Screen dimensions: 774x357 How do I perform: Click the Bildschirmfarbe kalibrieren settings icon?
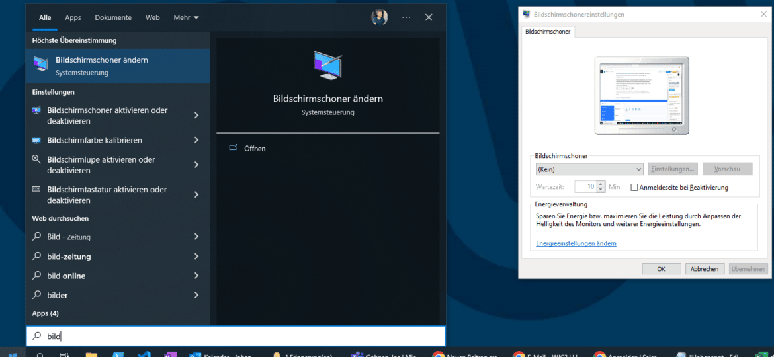click(x=36, y=140)
